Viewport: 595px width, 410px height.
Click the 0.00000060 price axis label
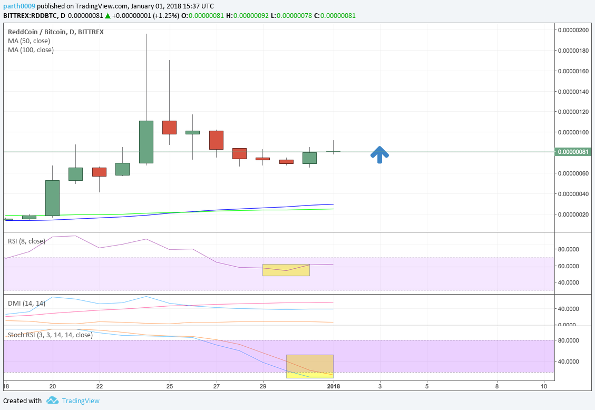click(573, 173)
